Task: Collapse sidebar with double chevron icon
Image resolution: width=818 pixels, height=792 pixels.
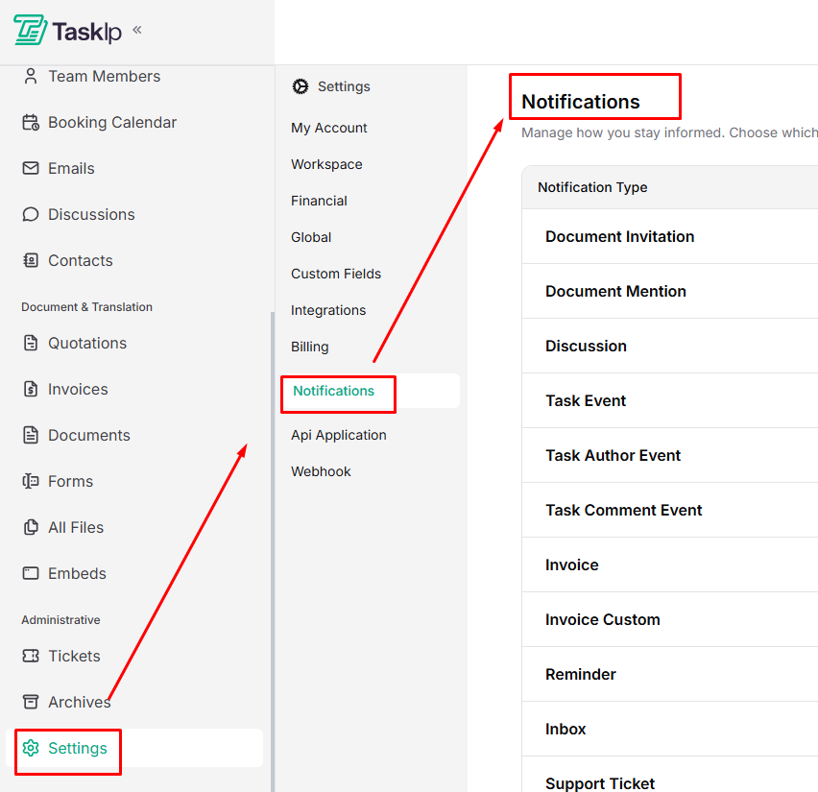Action: click(137, 30)
